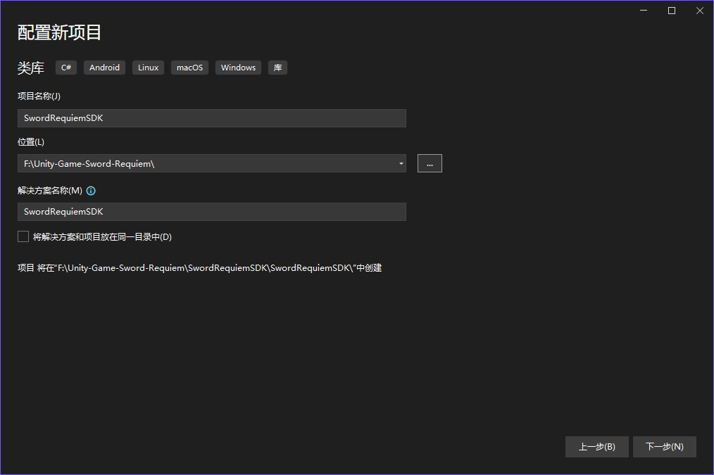Click the 库 project type tag
The width and height of the screenshot is (714, 475).
[x=277, y=68]
